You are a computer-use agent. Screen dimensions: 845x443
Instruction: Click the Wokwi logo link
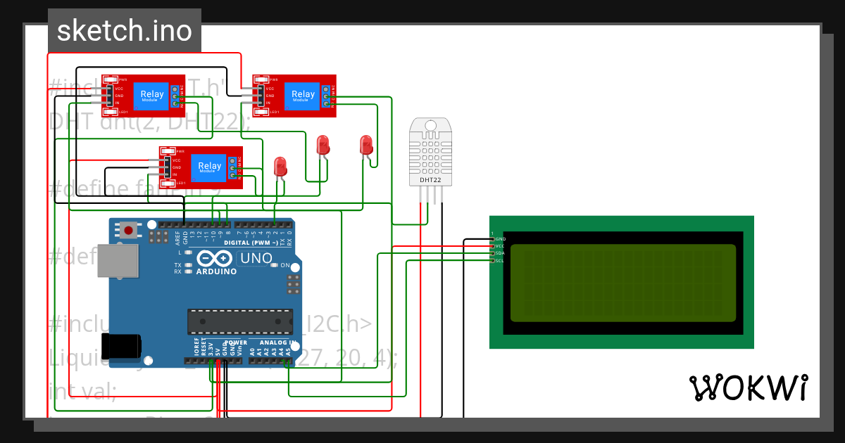749,385
